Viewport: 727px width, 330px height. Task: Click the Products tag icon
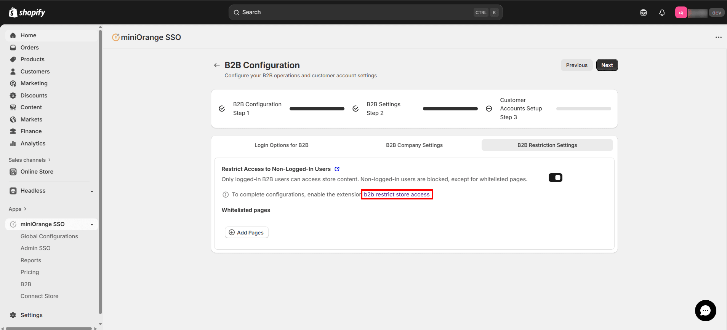pos(13,59)
